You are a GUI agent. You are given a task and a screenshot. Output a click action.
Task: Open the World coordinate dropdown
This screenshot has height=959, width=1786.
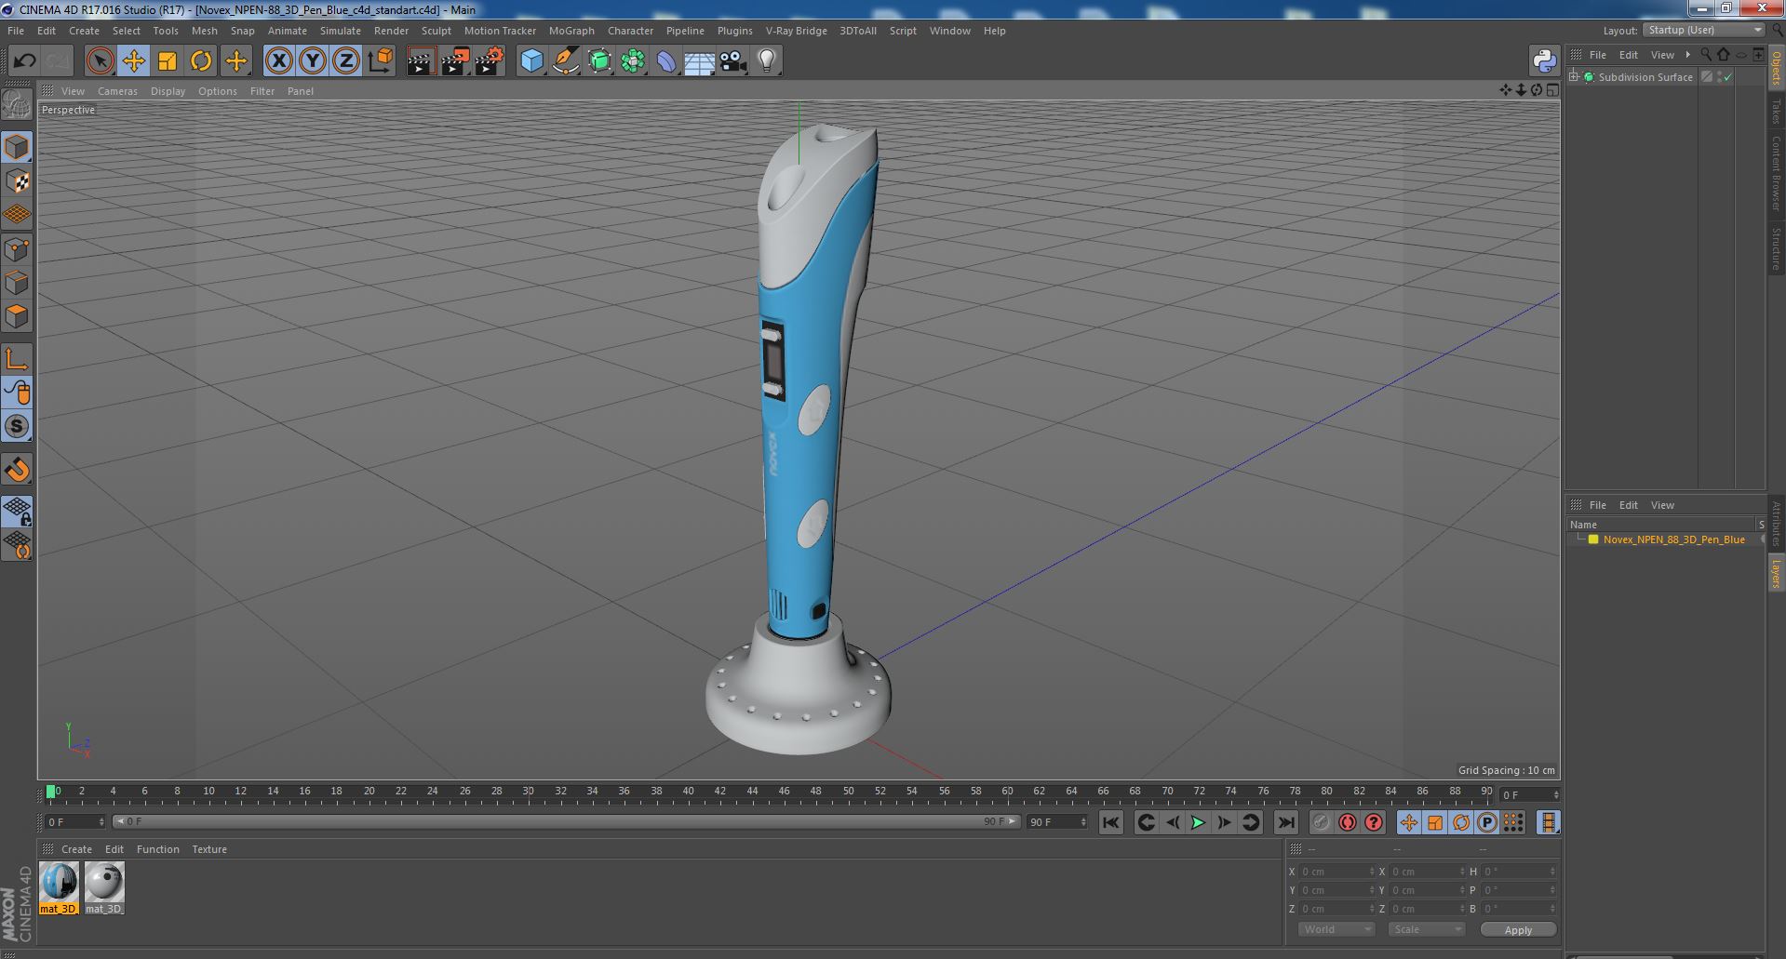(x=1336, y=929)
